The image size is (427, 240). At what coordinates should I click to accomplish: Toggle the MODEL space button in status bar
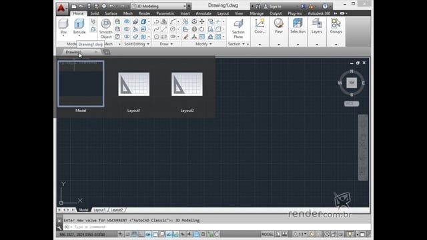click(x=267, y=234)
